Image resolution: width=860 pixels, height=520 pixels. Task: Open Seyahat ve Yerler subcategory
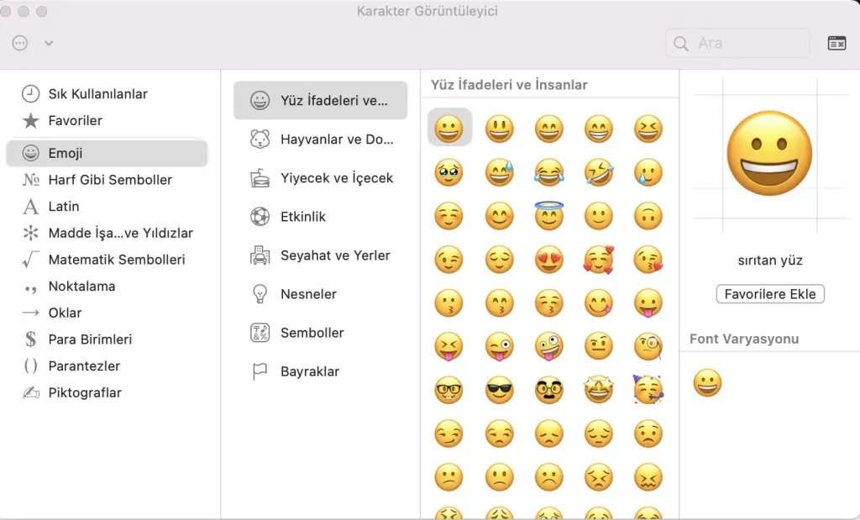pyautogui.click(x=320, y=255)
